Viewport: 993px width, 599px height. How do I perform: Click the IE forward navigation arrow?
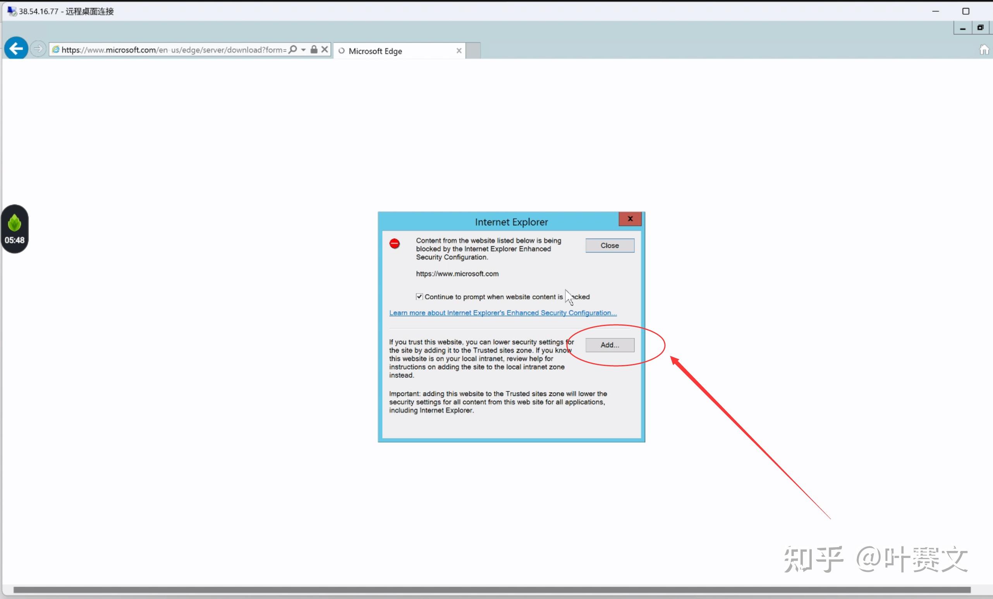click(38, 49)
